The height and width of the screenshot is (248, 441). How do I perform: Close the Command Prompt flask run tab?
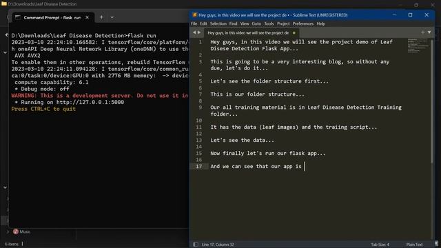[x=88, y=17]
